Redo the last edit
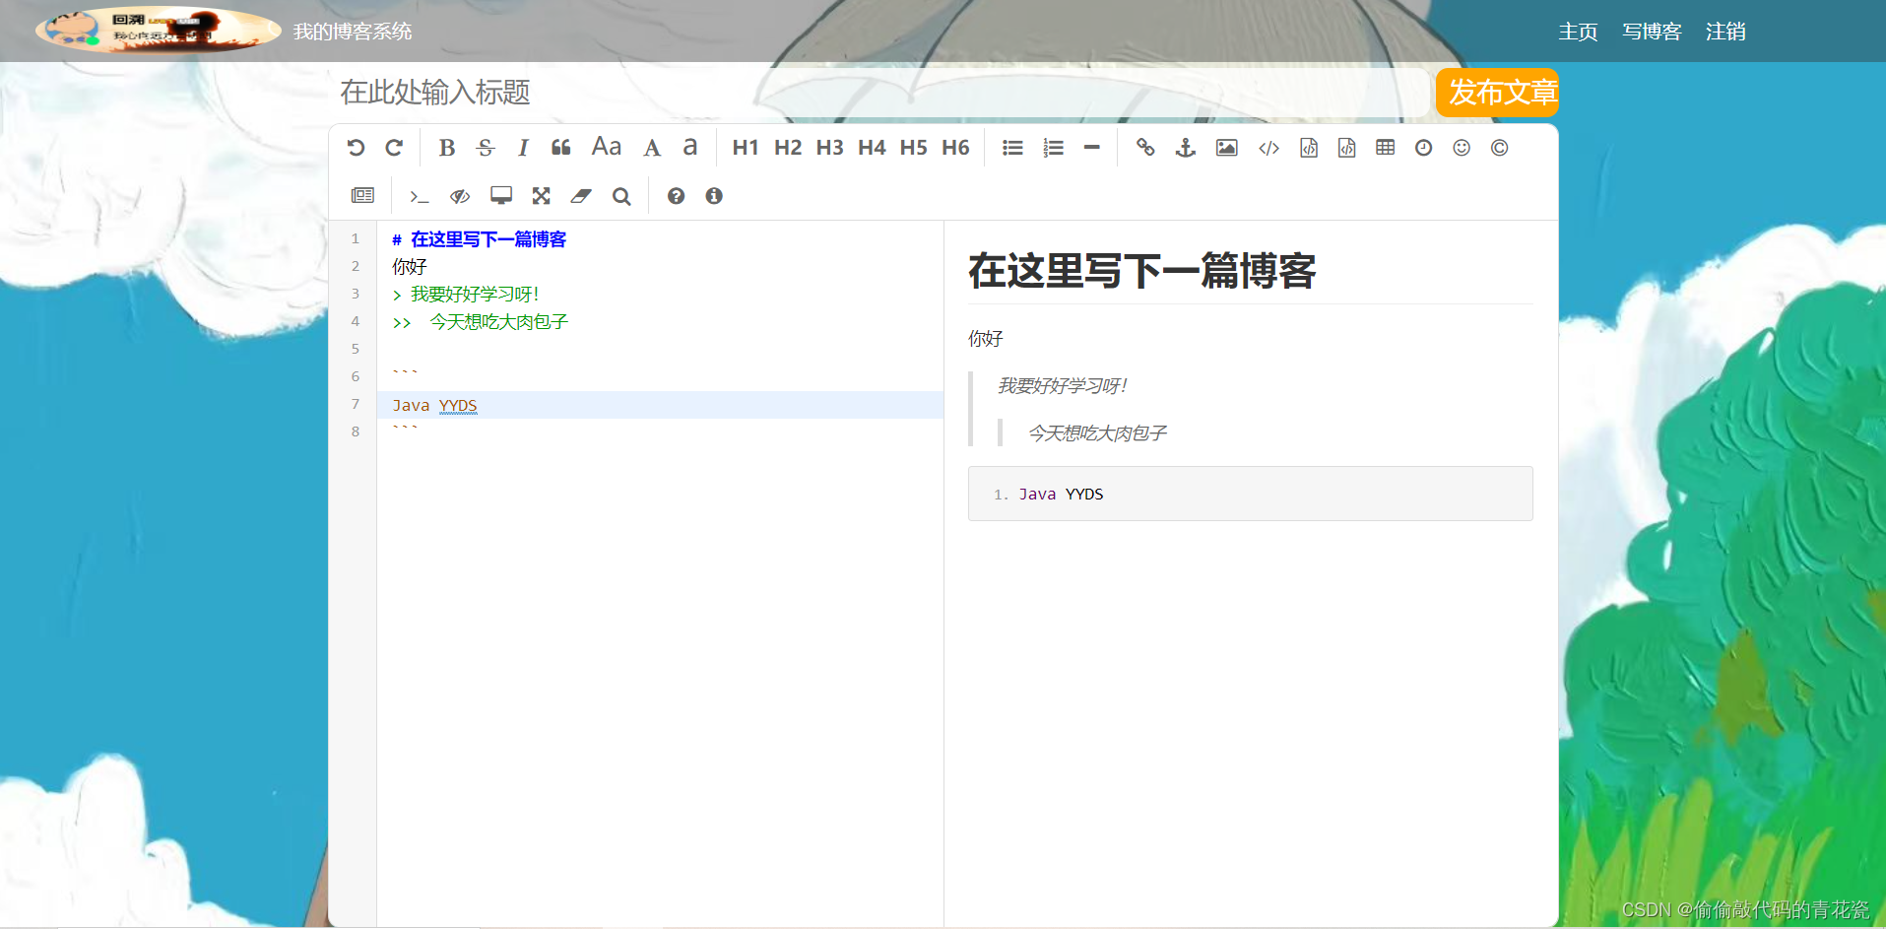This screenshot has width=1886, height=929. pyautogui.click(x=394, y=148)
